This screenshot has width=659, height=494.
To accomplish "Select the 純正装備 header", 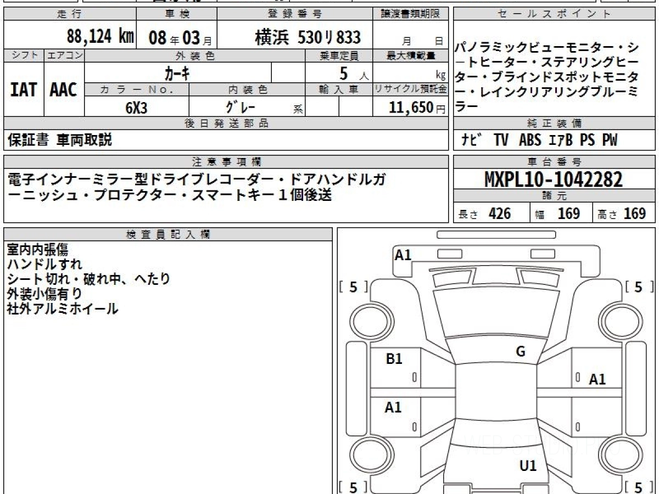I will (x=555, y=123).
